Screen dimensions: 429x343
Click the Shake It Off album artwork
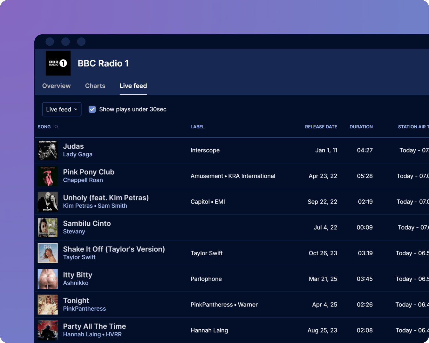[47, 253]
